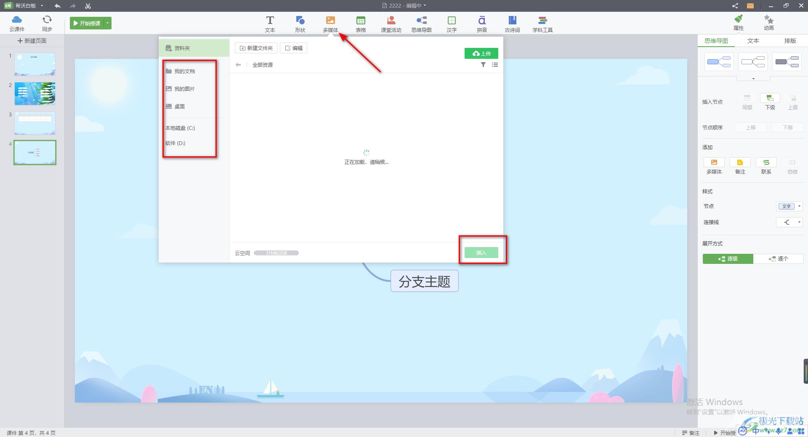The width and height of the screenshot is (808, 437).
Task: Select the 分支主题 node on the canvas
Action: [x=424, y=281]
